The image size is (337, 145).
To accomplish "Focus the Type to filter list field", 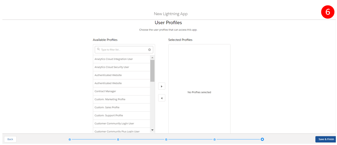I will pos(124,50).
